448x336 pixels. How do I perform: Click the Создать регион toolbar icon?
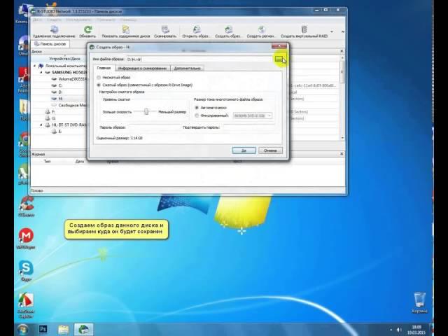[x=261, y=29]
